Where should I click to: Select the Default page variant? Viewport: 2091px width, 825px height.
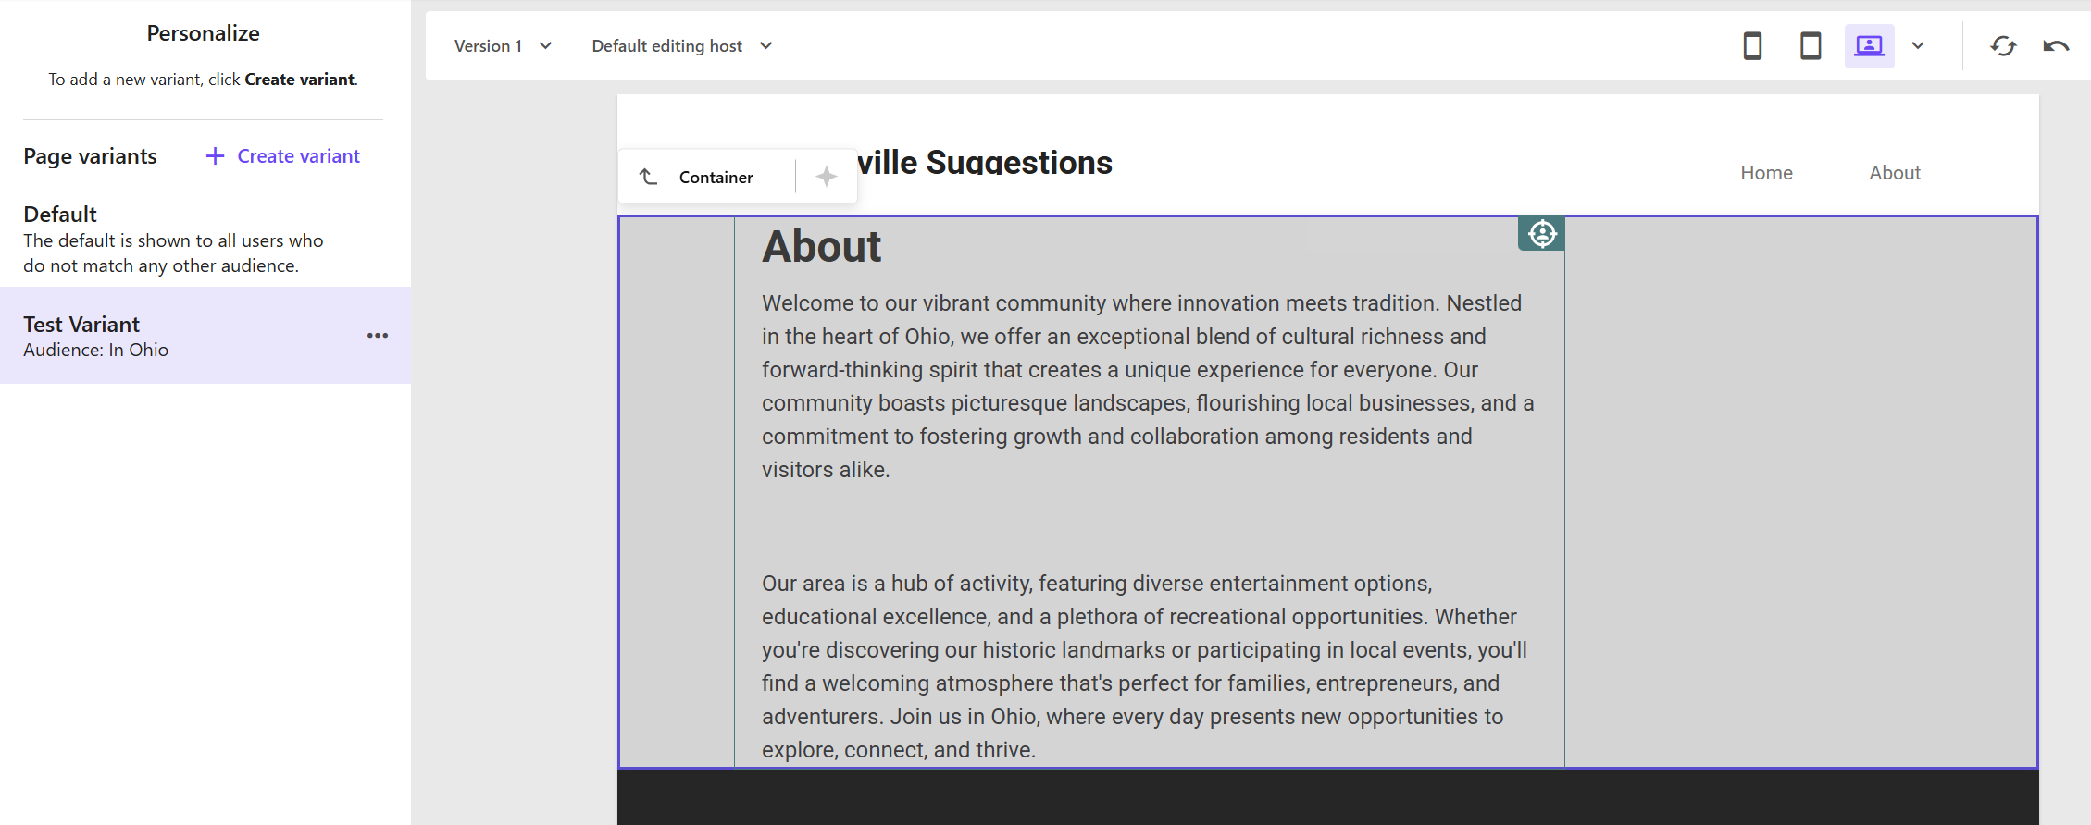205,240
